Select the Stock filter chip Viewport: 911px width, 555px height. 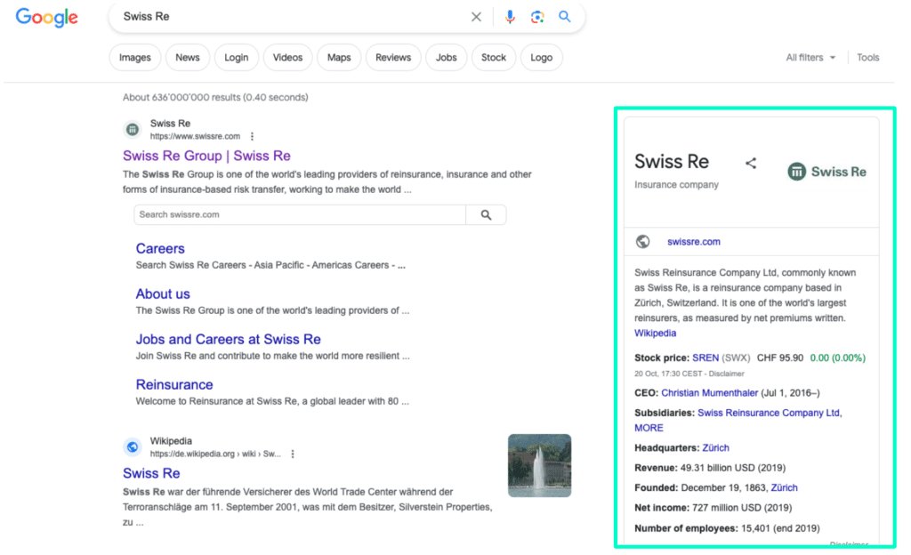tap(493, 58)
